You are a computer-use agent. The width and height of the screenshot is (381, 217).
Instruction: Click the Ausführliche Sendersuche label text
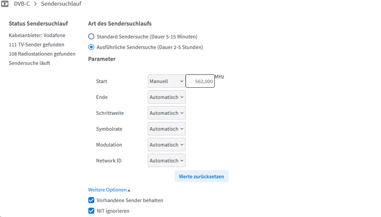[150, 47]
